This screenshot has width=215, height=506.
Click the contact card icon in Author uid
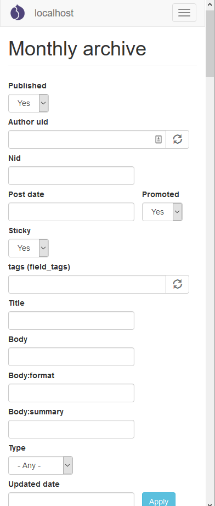pyautogui.click(x=159, y=139)
